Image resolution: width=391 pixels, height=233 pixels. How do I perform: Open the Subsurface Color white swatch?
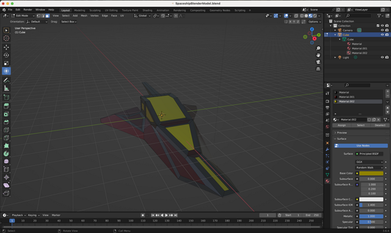[x=371, y=199]
